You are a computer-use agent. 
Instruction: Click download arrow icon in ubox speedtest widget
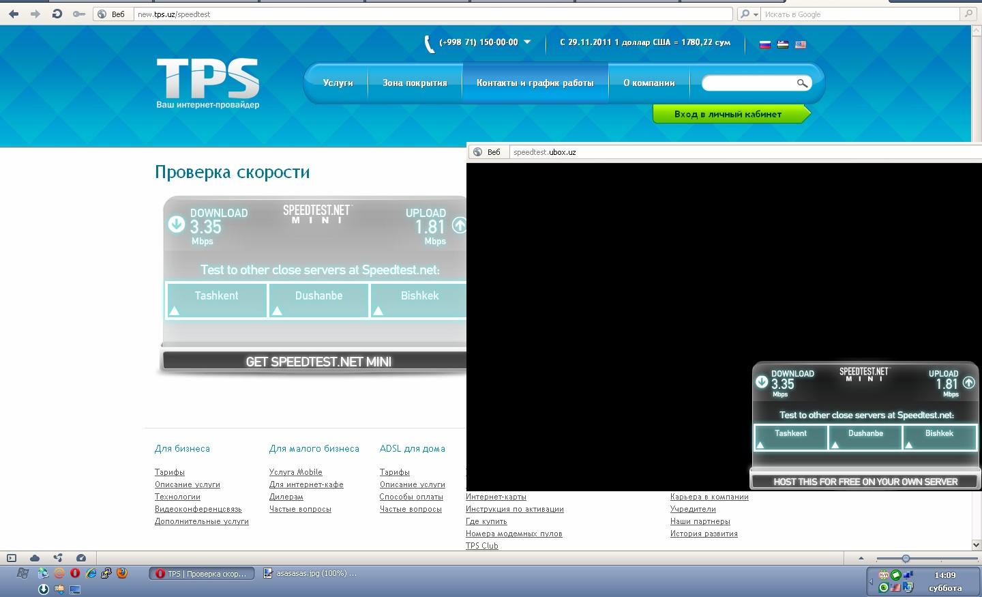click(x=762, y=382)
